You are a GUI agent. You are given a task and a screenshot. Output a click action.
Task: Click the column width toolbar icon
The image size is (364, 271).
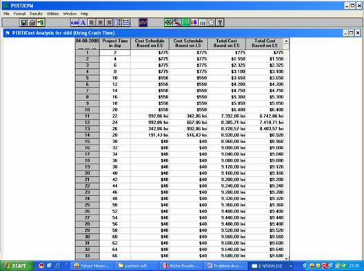point(126,23)
